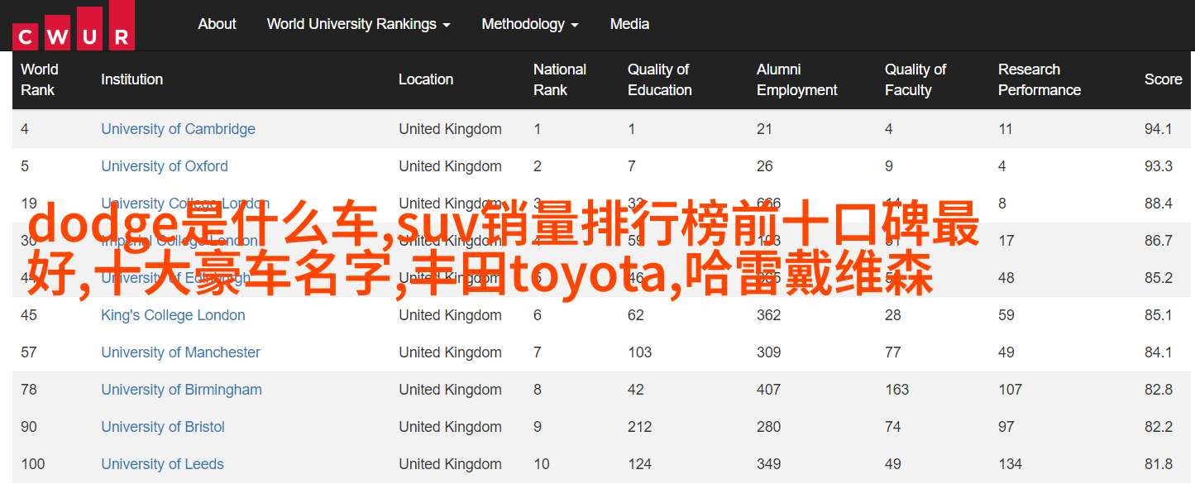Select Oxford's score 93.3
1195x484 pixels.
pos(1159,166)
